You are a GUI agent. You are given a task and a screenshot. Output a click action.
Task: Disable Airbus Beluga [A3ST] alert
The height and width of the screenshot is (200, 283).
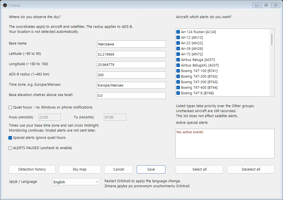tap(178, 60)
